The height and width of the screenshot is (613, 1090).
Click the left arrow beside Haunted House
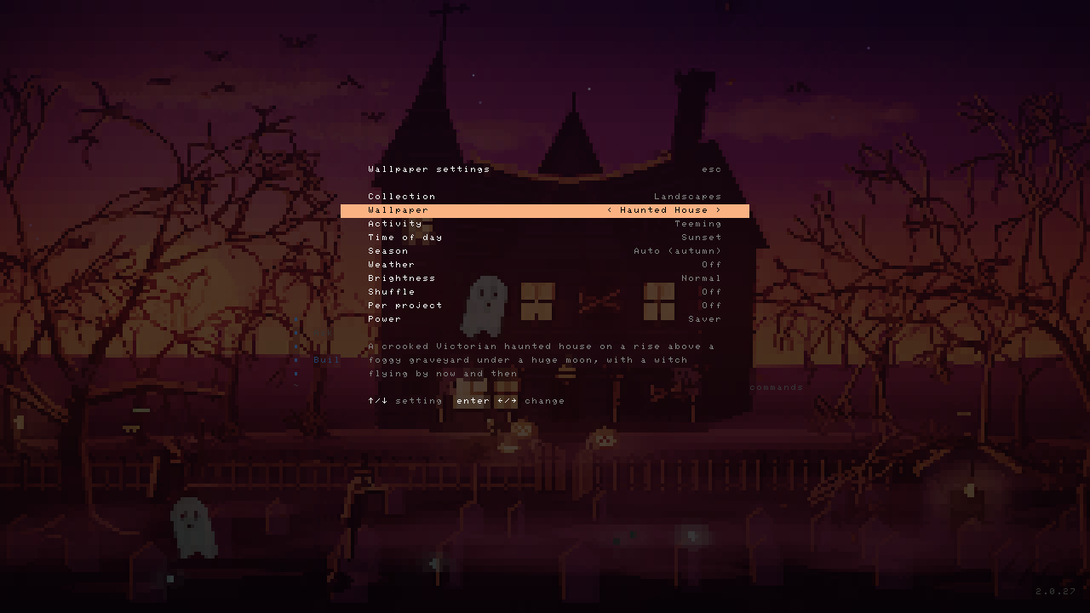click(610, 210)
